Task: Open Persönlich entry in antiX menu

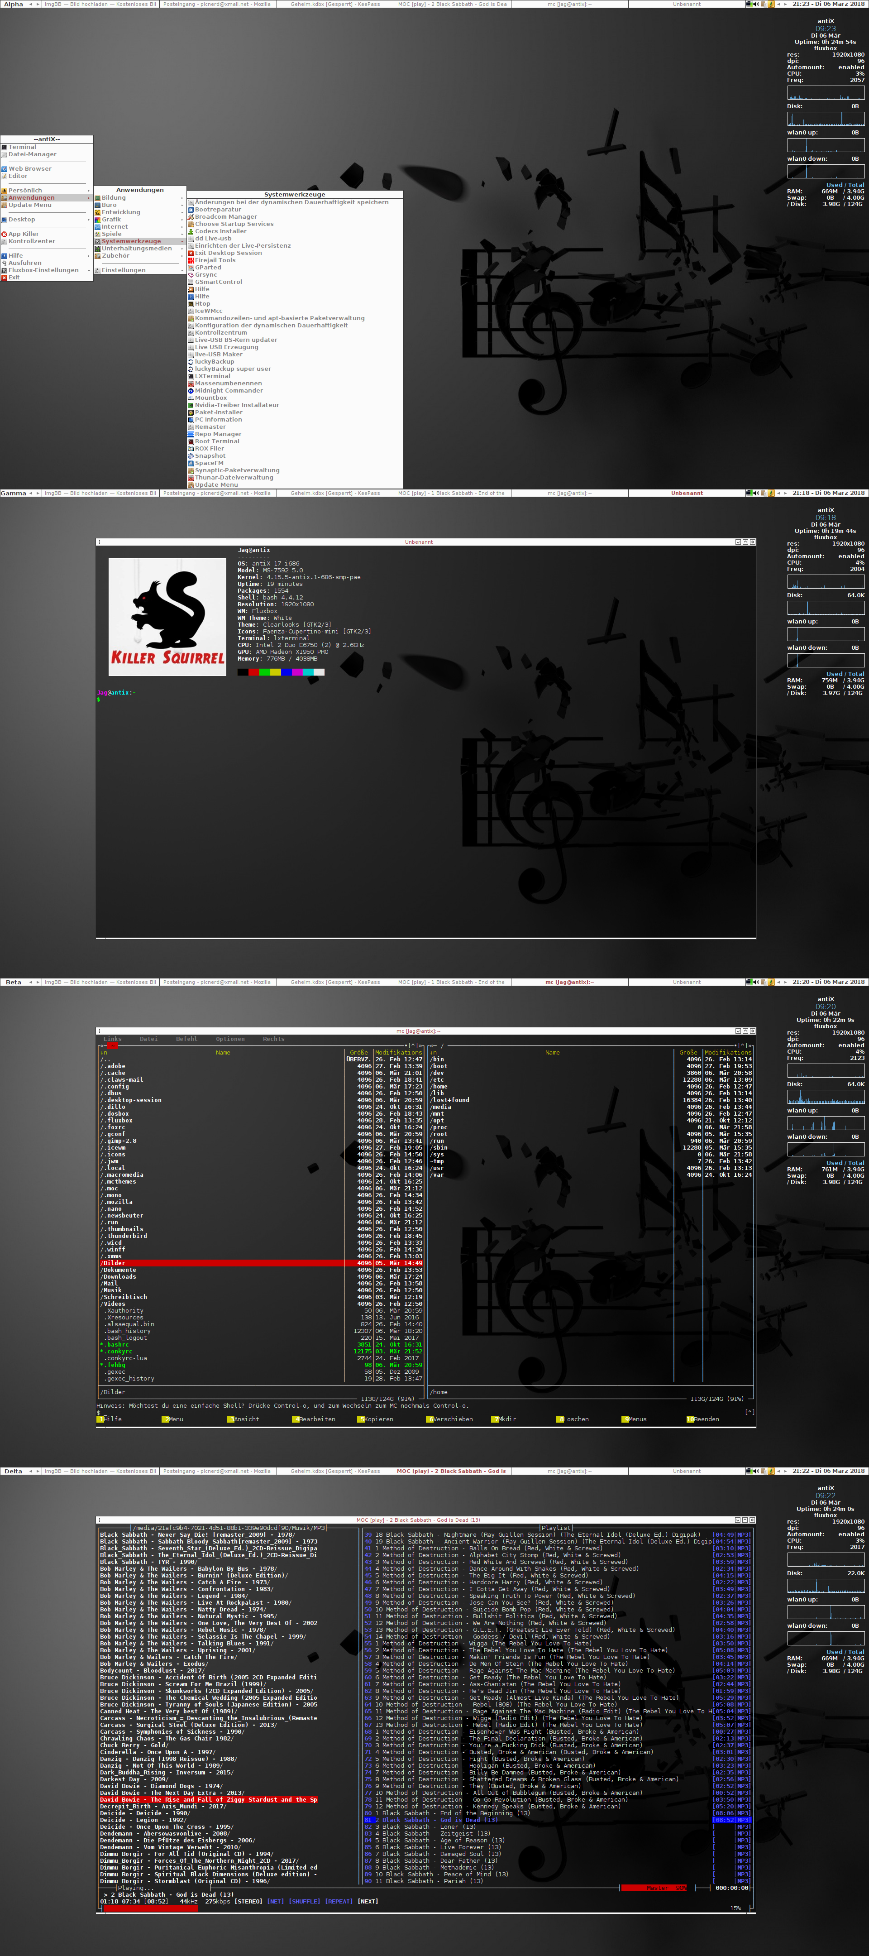Action: pos(46,191)
